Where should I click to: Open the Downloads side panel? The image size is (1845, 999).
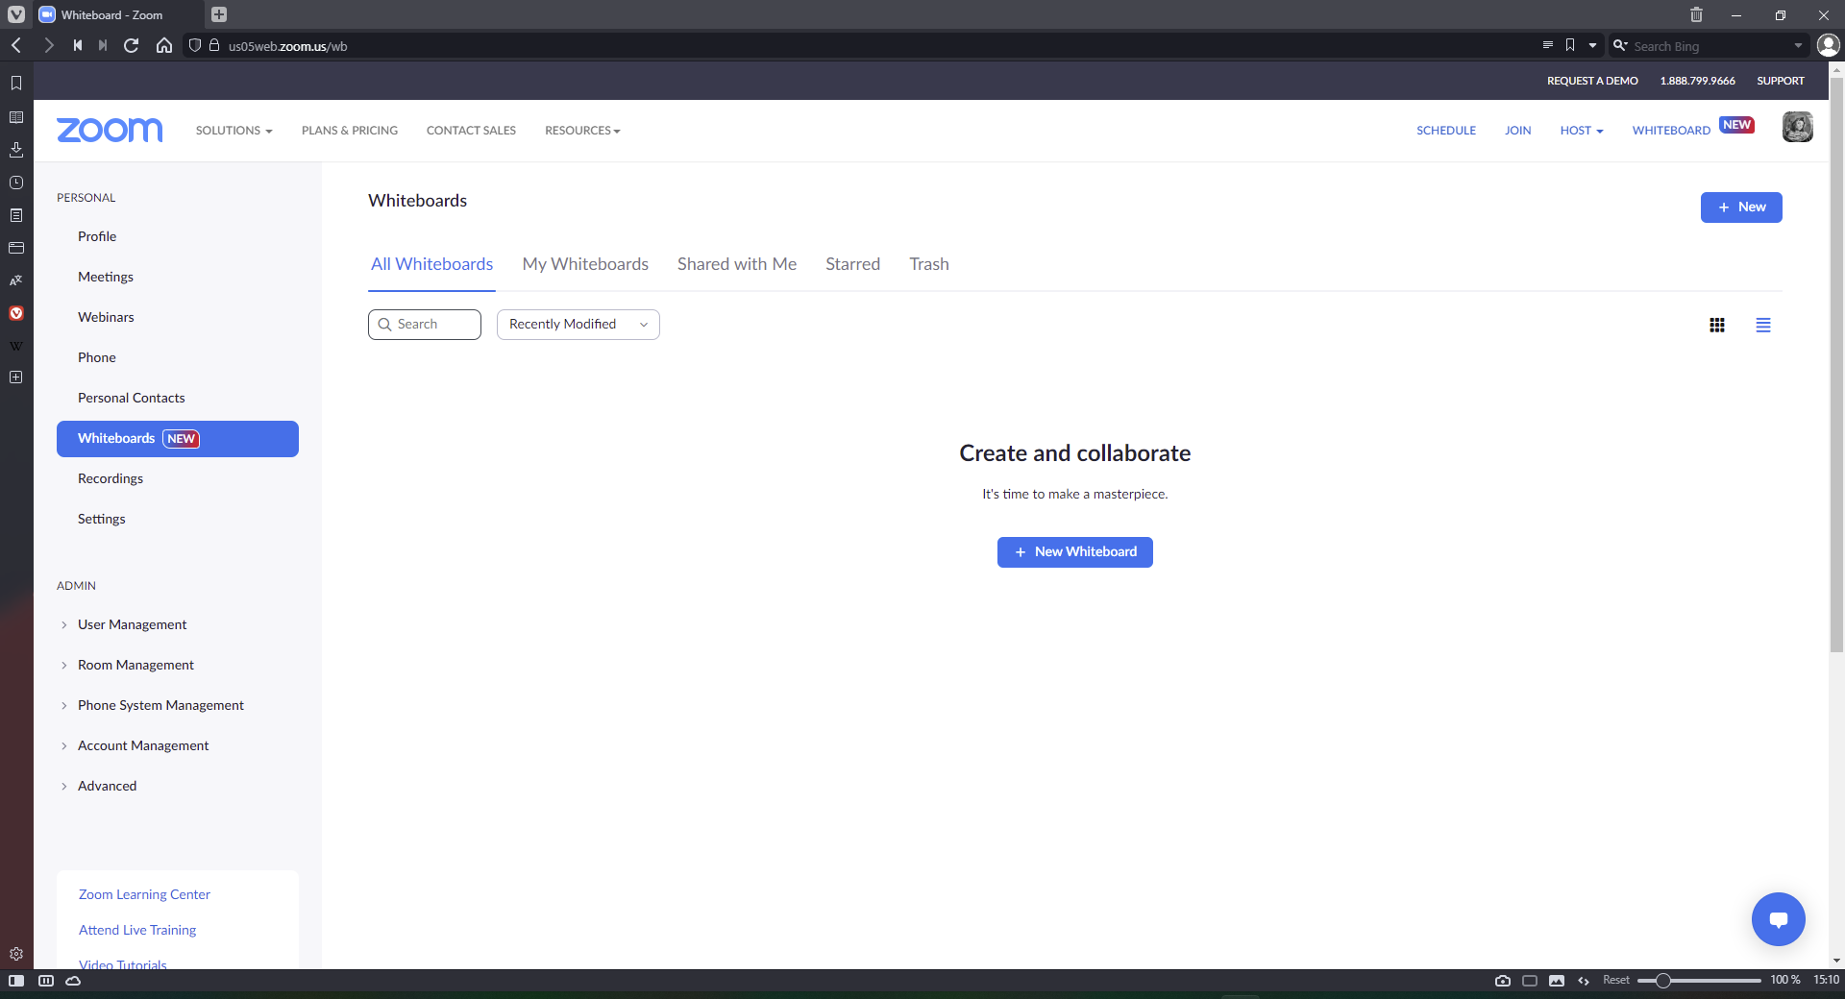pos(16,150)
